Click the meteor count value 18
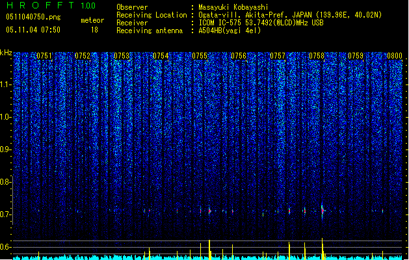 (x=94, y=30)
